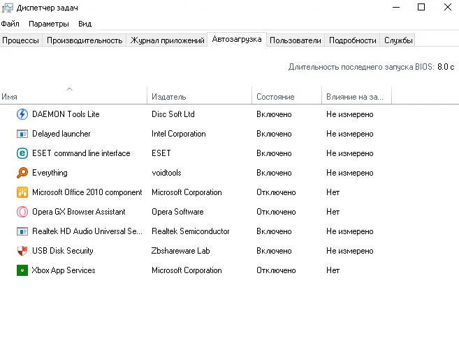Select the DAEMON Tools Lite row name
The image size is (459, 340).
pyautogui.click(x=66, y=114)
